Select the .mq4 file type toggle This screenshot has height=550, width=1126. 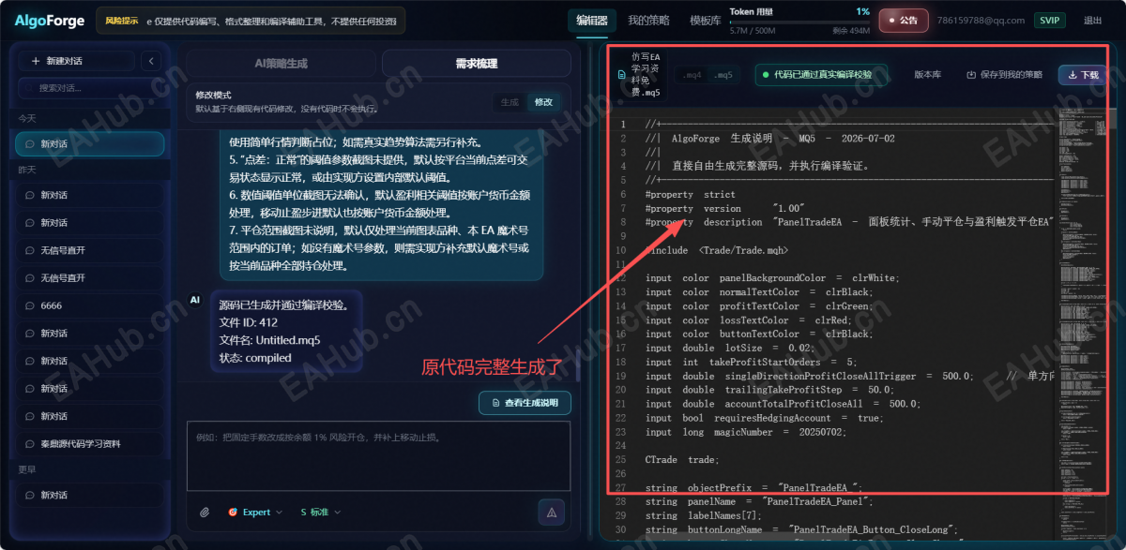click(692, 75)
